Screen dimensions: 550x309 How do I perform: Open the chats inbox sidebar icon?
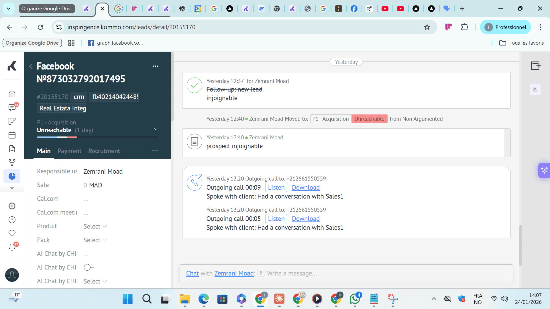tap(12, 108)
